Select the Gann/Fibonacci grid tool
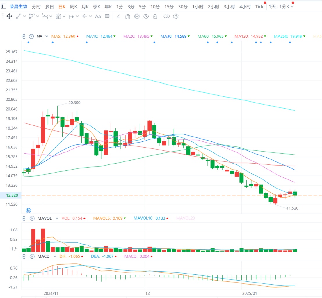 58,16
